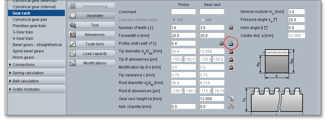
Task: Toggle the red lock beside Tip diameter
Action: pyautogui.click(x=231, y=51)
